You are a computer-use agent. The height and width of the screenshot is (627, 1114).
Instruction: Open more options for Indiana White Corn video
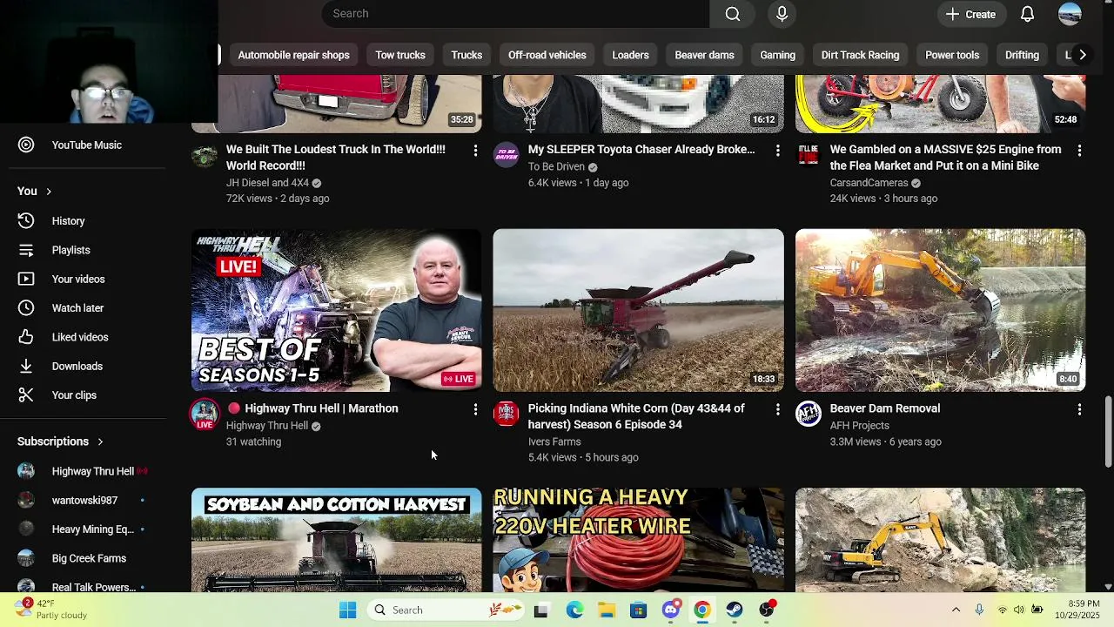point(778,409)
